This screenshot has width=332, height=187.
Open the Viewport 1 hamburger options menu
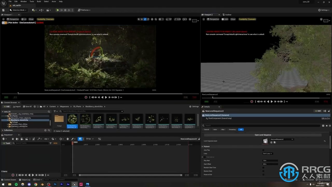coord(3,19)
